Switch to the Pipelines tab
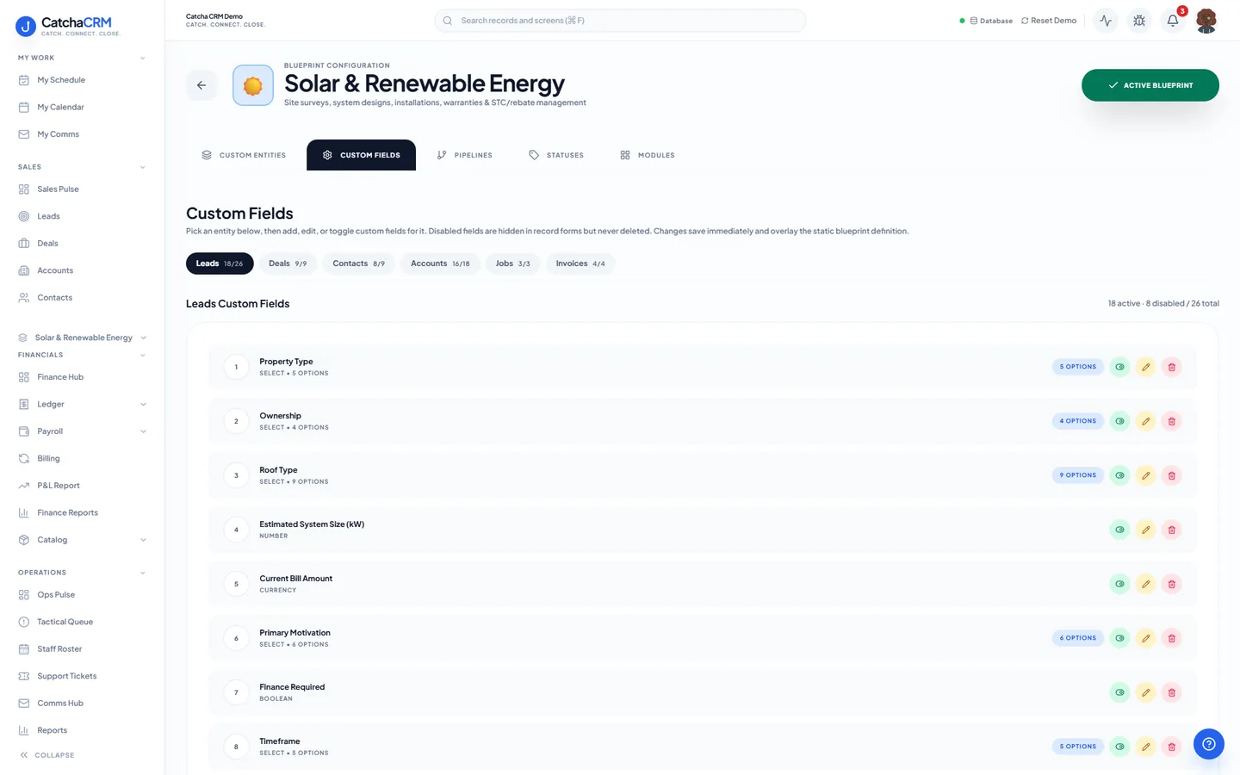1240x775 pixels. tap(465, 155)
